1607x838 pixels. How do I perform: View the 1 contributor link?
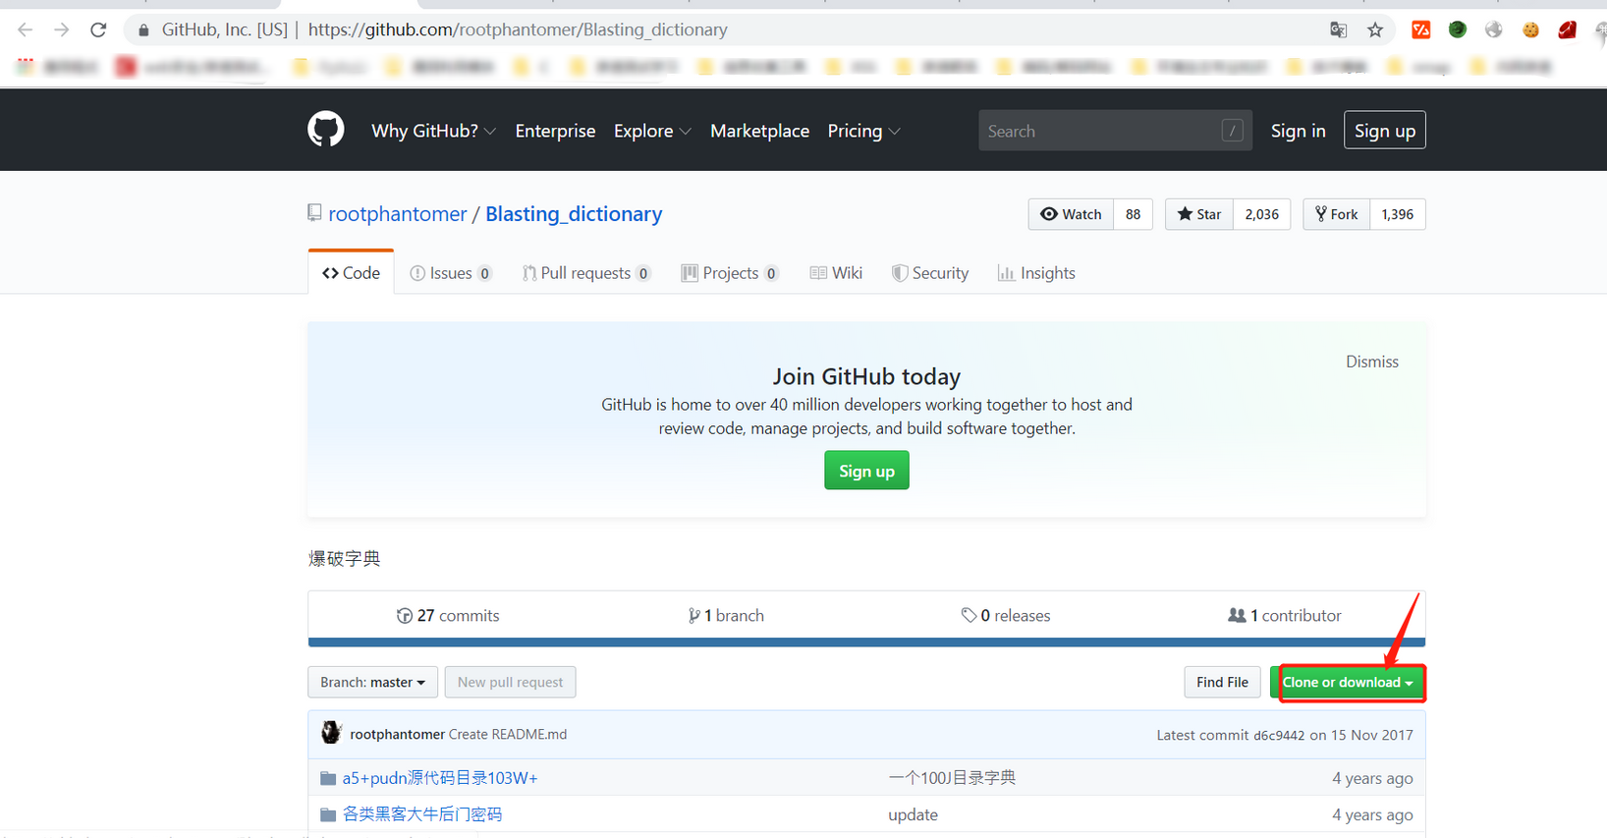pyautogui.click(x=1284, y=615)
